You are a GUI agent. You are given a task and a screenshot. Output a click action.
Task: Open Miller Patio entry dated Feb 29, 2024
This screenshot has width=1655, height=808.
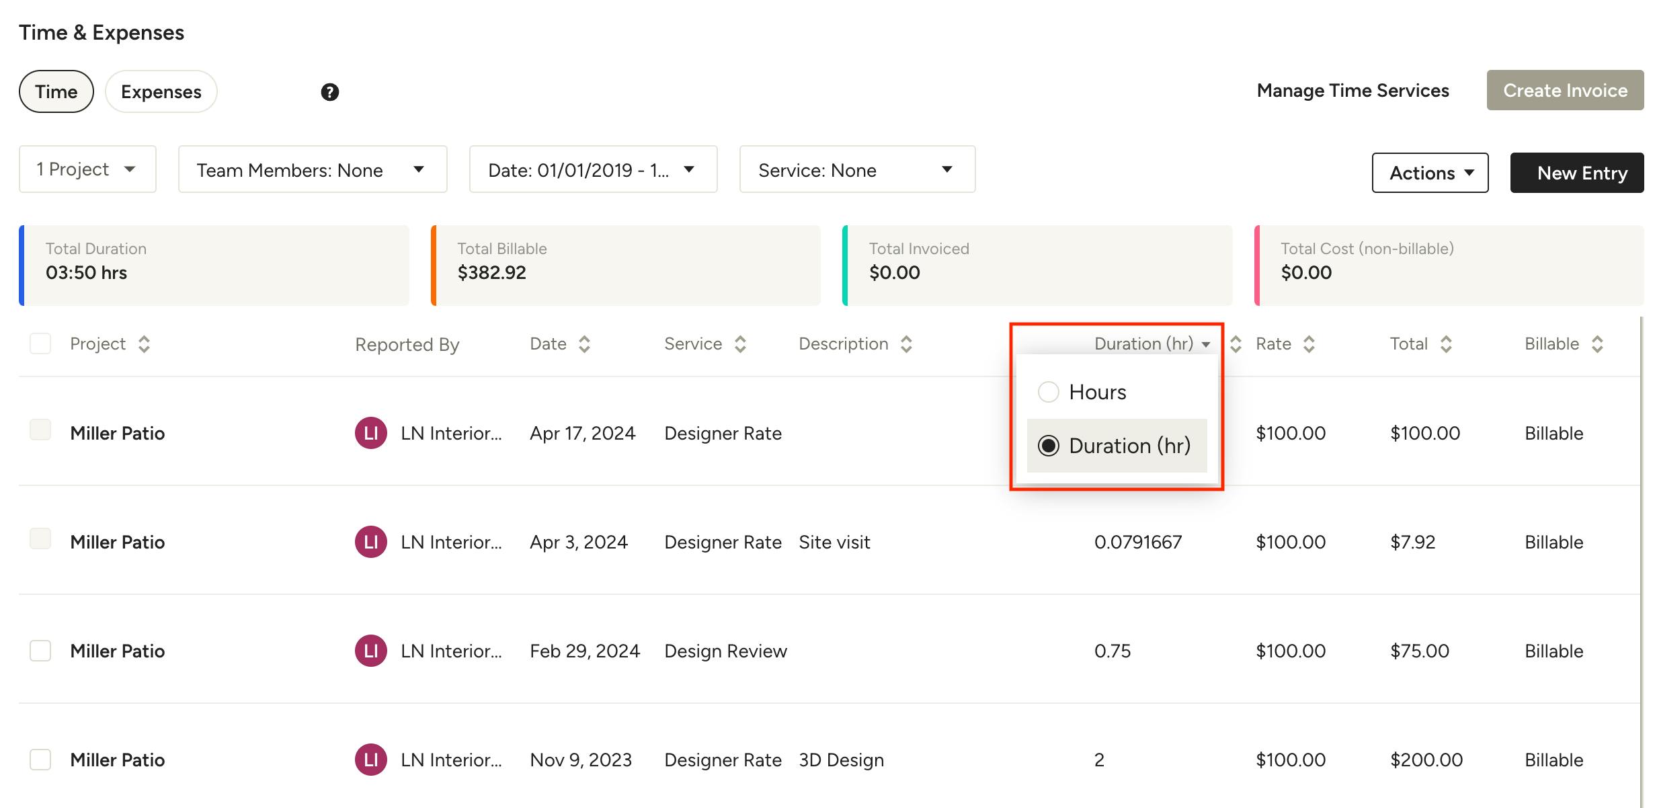coord(118,651)
